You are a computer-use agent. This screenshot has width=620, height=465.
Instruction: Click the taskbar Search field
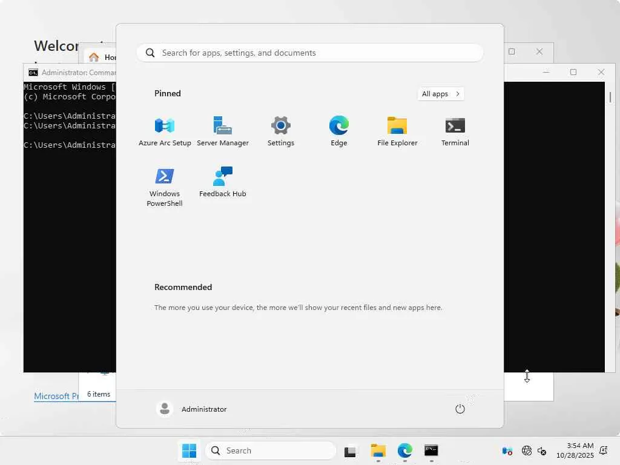271,450
